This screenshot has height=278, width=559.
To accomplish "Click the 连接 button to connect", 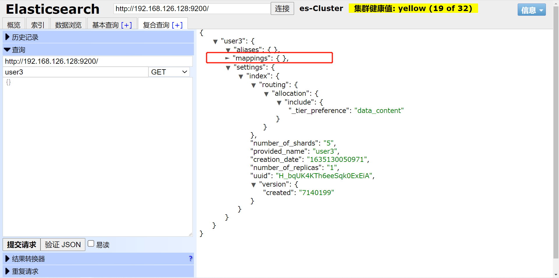I will 282,8.
